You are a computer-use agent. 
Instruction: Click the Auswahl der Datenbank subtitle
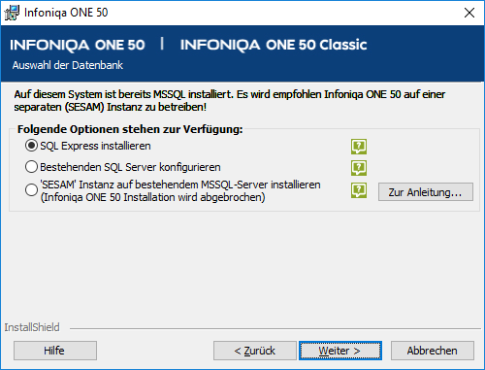tap(68, 65)
